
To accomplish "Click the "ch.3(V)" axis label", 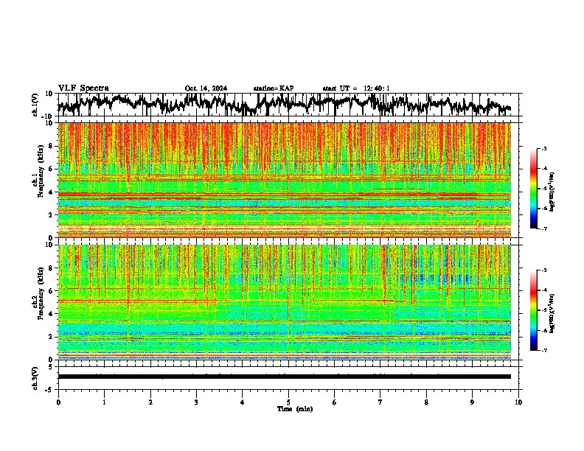I will coord(35,378).
